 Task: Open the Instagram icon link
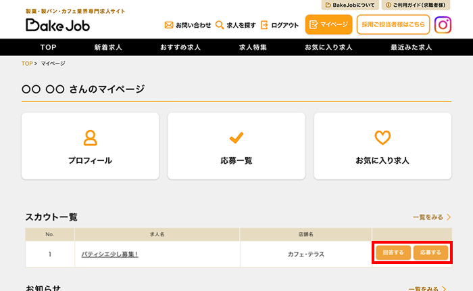point(443,25)
